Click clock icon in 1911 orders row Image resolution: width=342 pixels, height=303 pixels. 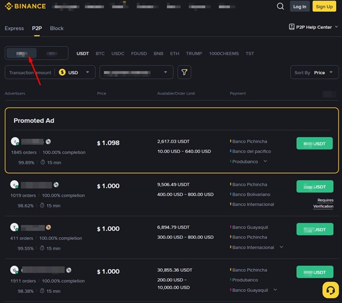pyautogui.click(x=42, y=291)
